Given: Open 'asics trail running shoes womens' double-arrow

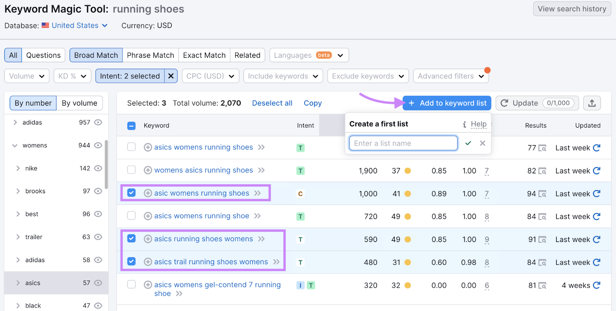Looking at the screenshot, I should point(276,262).
